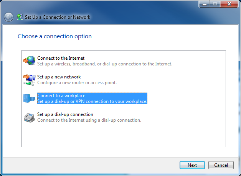Screen dimensions: 241x176
Task: Click the Cancel button
Action: [x=221, y=165]
